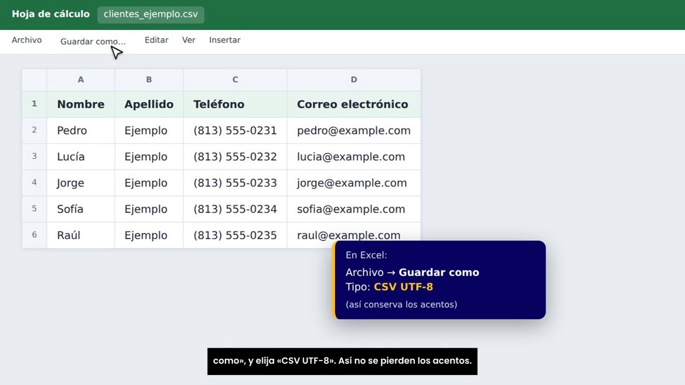This screenshot has width=685, height=385.
Task: Select the cell containing Raúl
Action: point(81,235)
